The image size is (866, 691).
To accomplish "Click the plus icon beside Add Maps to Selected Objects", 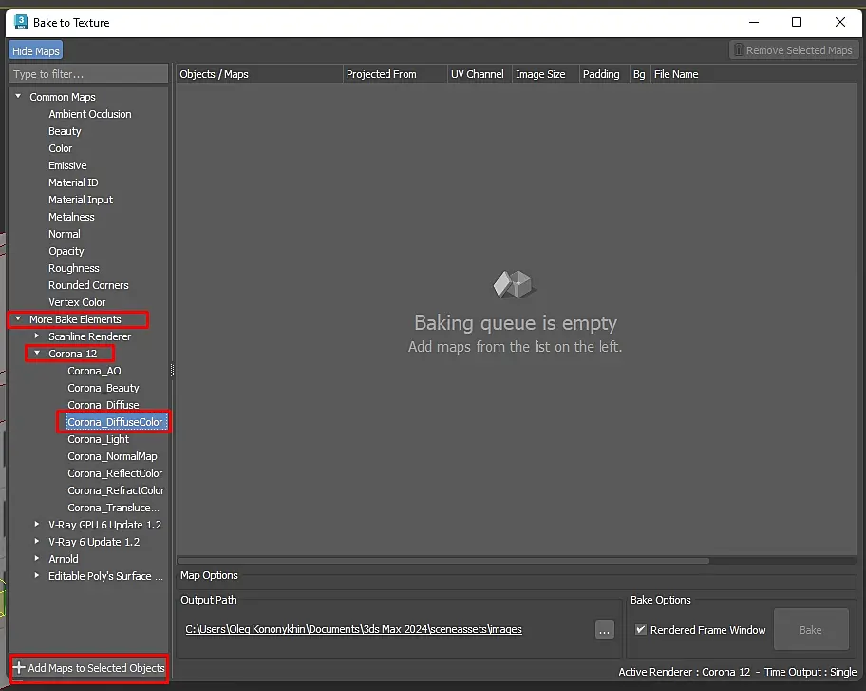I will pos(19,667).
